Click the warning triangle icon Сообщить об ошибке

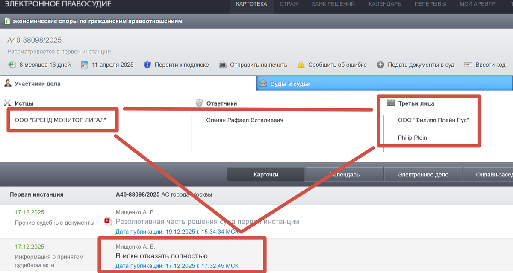[301, 65]
